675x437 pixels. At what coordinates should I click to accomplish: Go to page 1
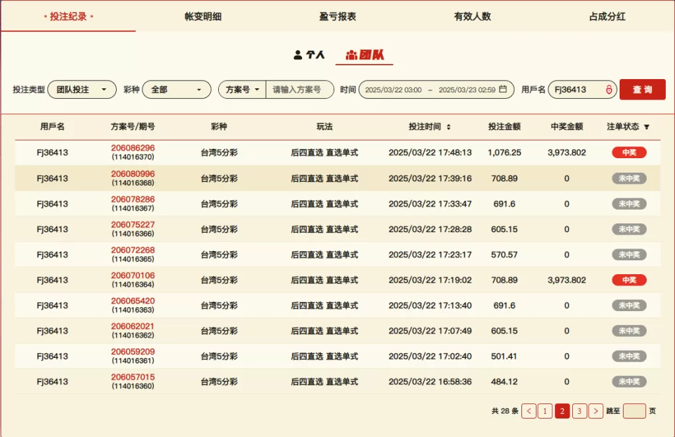pyautogui.click(x=545, y=411)
